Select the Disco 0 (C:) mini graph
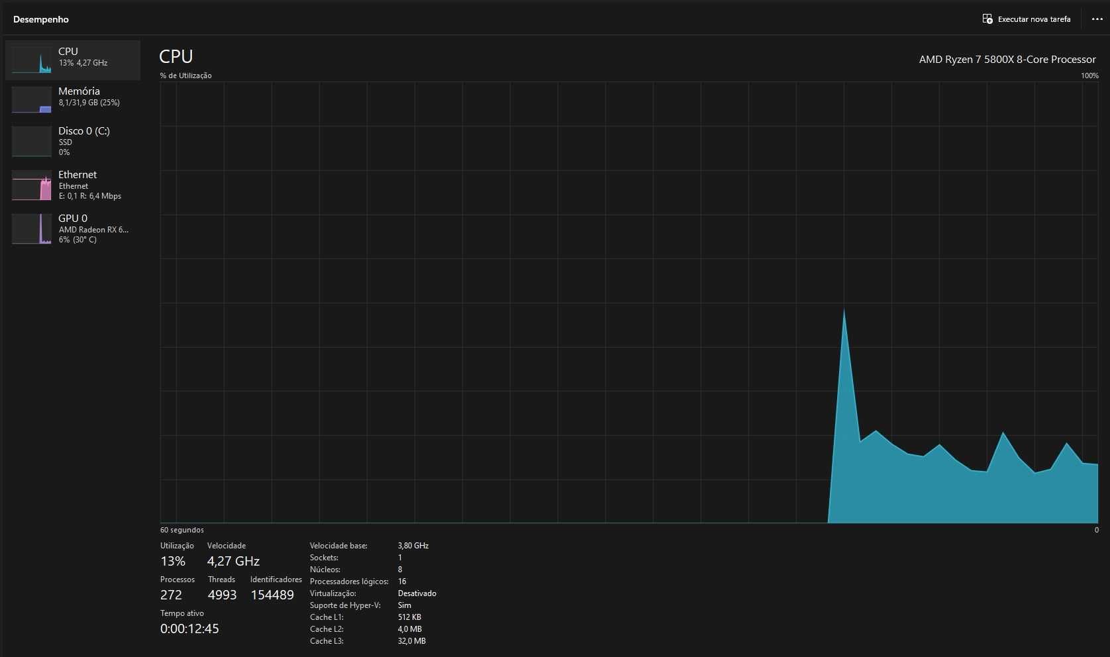Viewport: 1110px width, 657px height. coord(32,142)
